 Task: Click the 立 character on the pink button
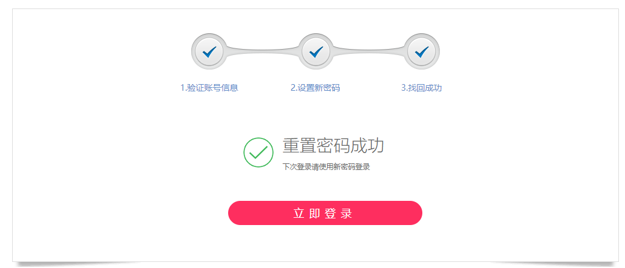(x=299, y=214)
